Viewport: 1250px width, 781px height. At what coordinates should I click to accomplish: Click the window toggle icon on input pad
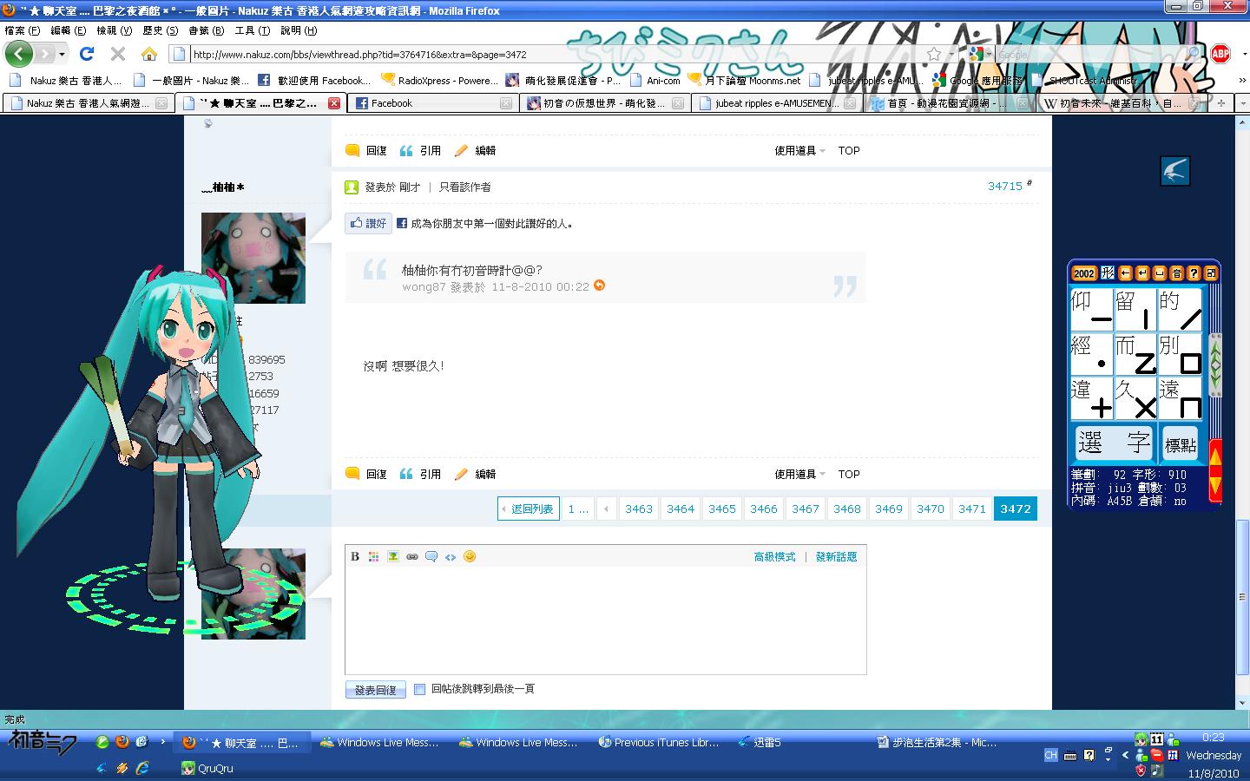1211,273
